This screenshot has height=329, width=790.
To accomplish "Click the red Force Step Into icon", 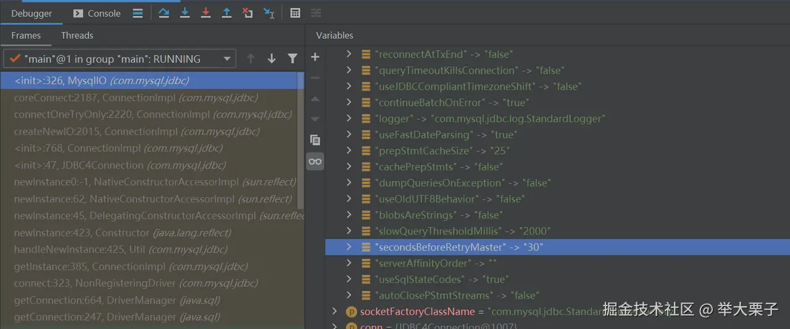I will pyautogui.click(x=206, y=13).
